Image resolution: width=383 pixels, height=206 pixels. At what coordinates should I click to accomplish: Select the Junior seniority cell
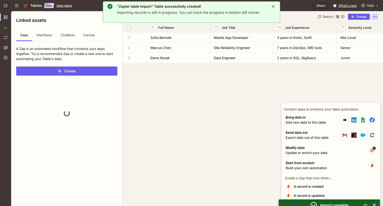point(360,58)
